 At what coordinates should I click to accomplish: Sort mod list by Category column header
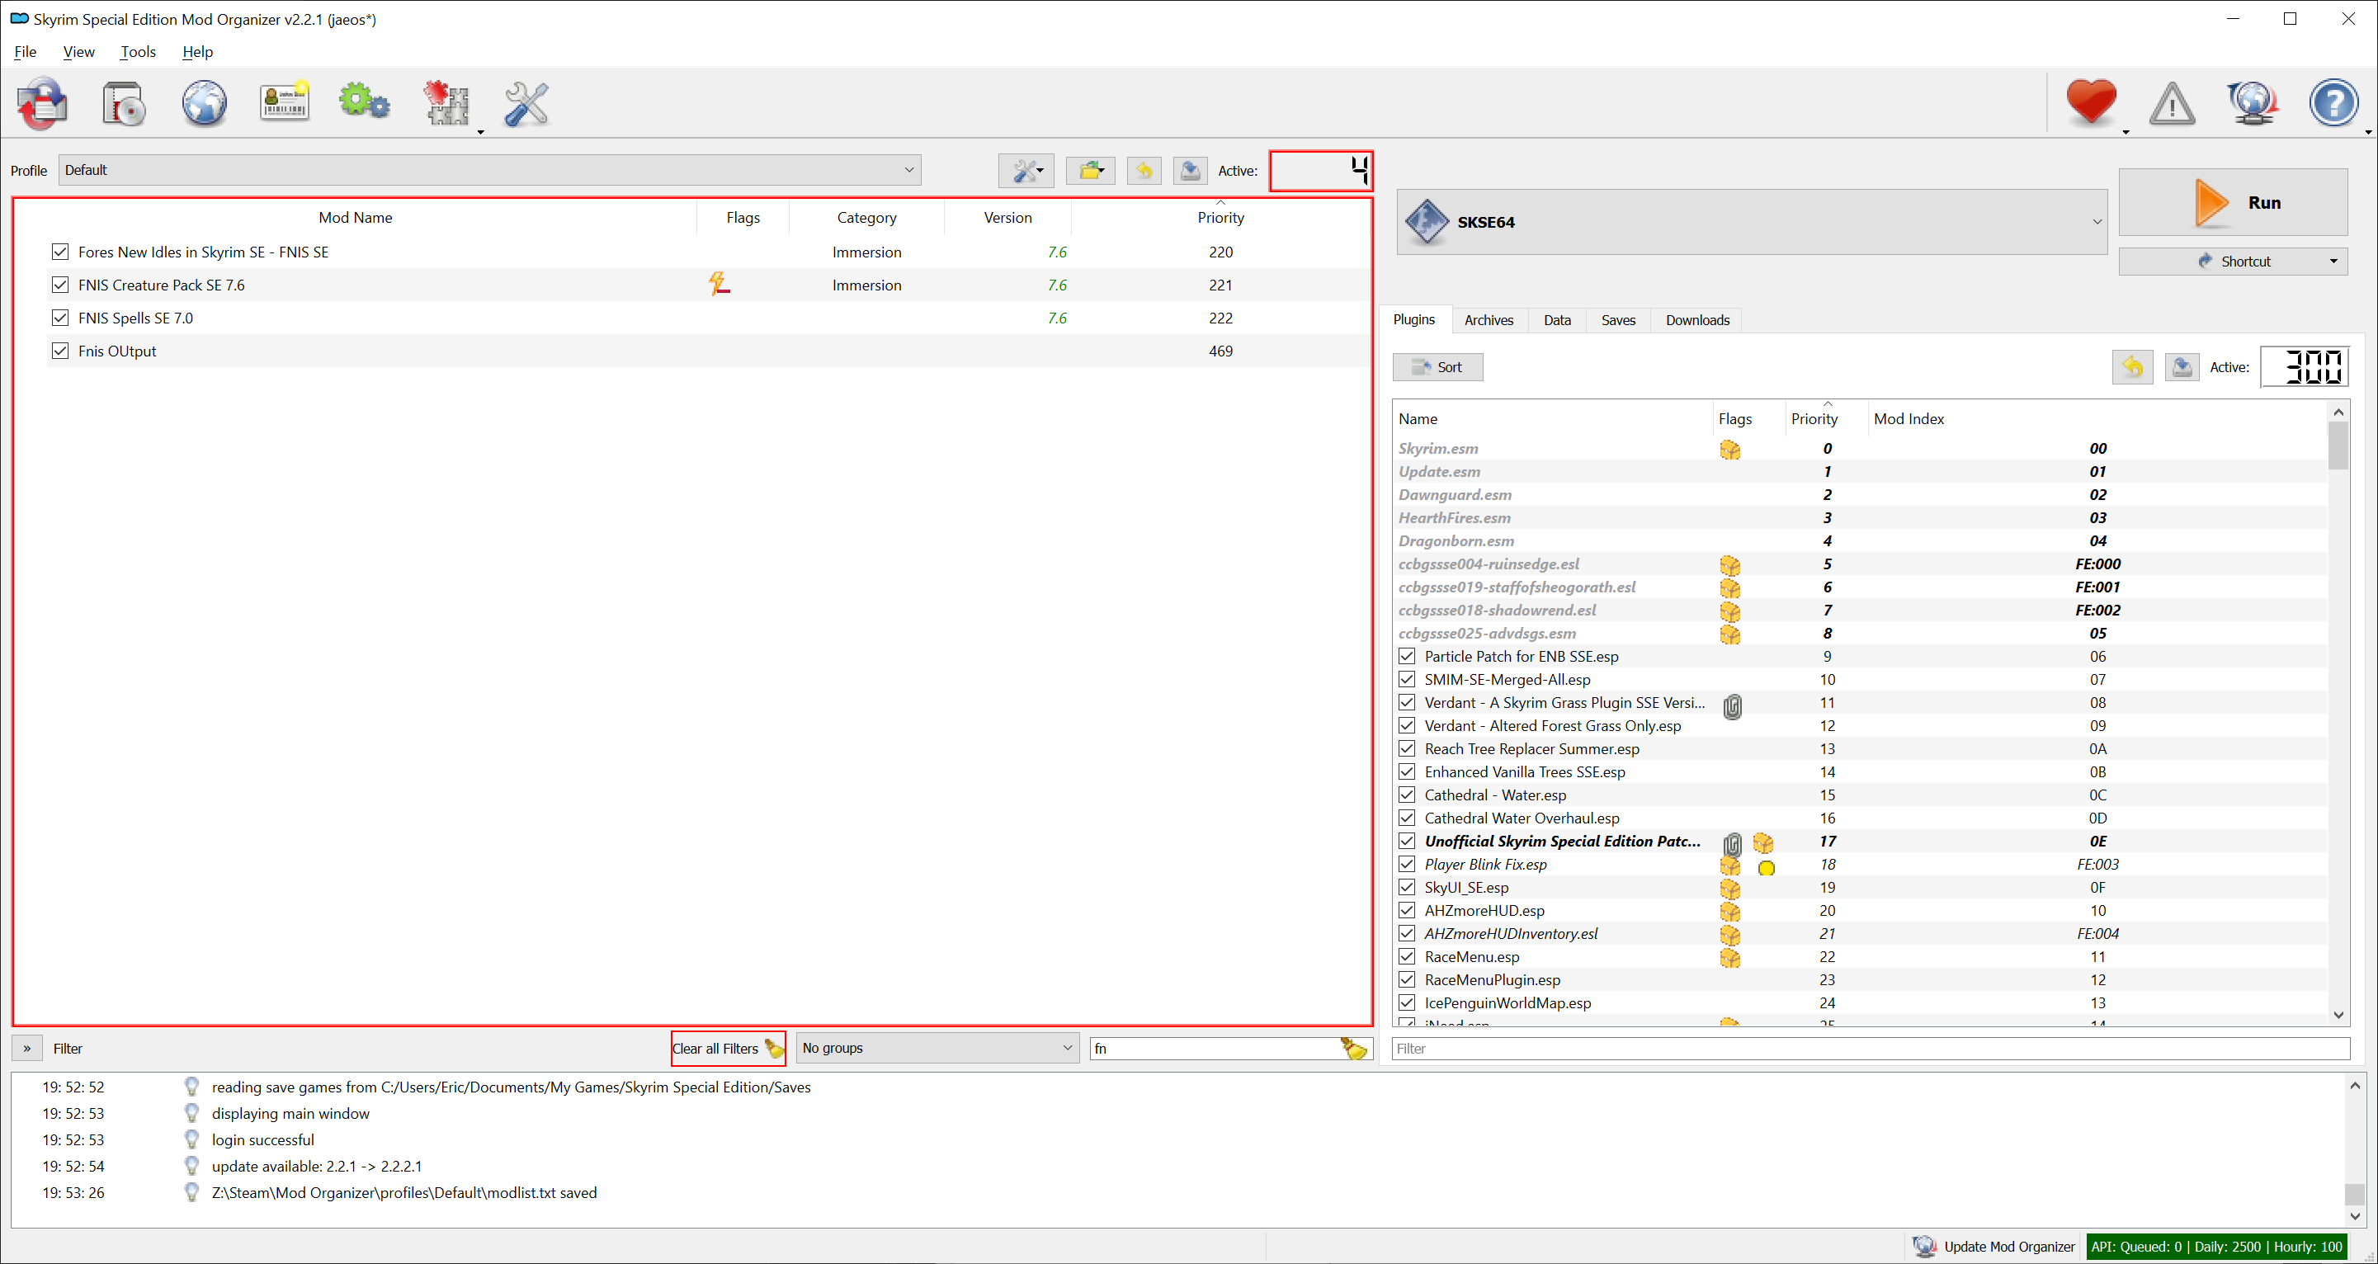(867, 217)
